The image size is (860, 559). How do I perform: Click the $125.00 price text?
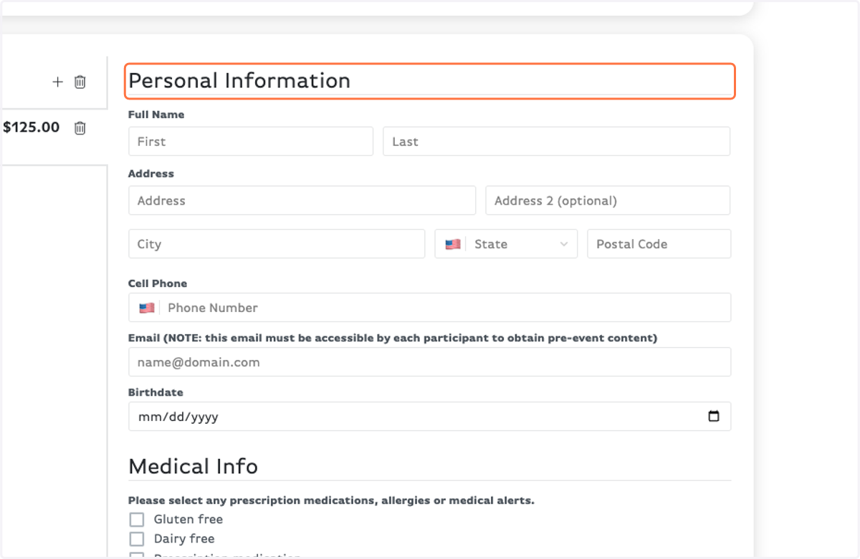point(32,127)
